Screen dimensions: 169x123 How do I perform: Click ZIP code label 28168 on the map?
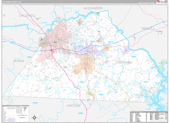35,103
